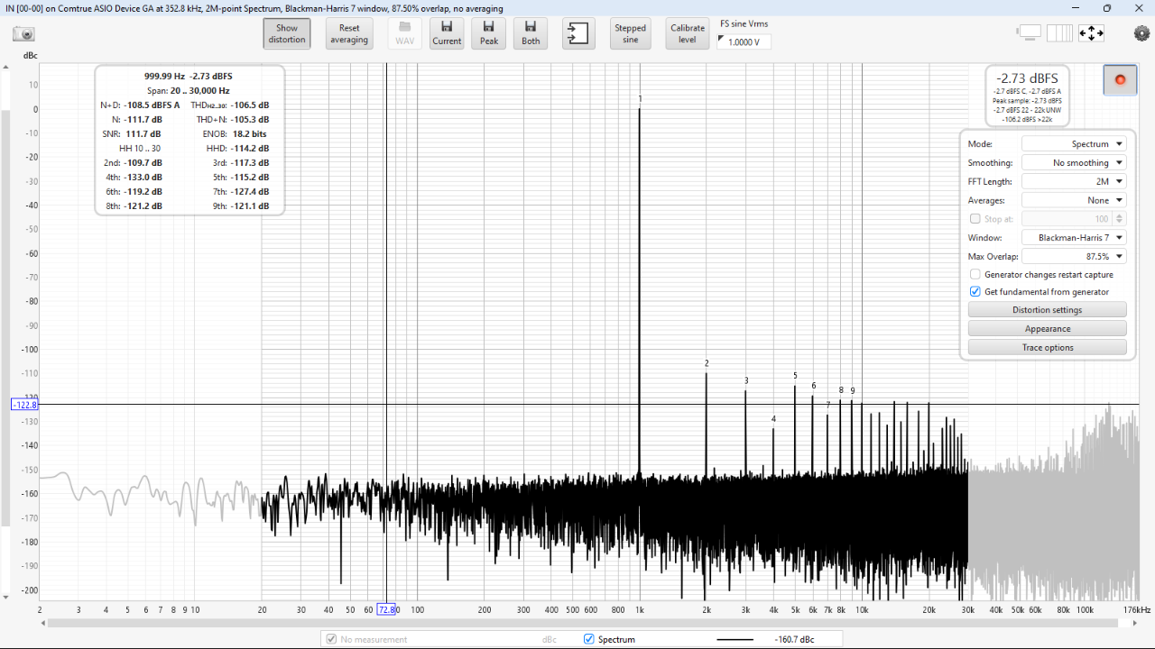Toggle the Show distortion button

(287, 33)
